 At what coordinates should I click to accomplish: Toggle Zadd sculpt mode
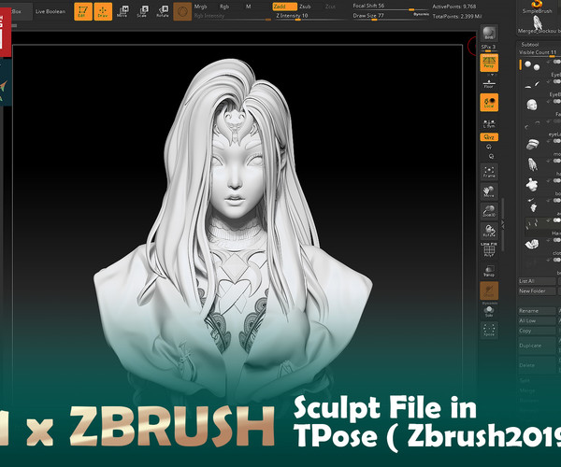[x=285, y=7]
